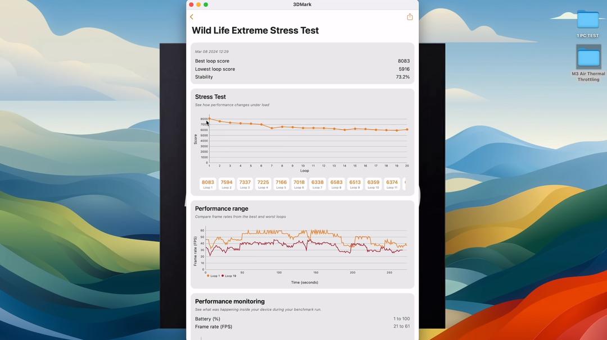Select the 7166 Loop 5 score chip

[x=281, y=184]
